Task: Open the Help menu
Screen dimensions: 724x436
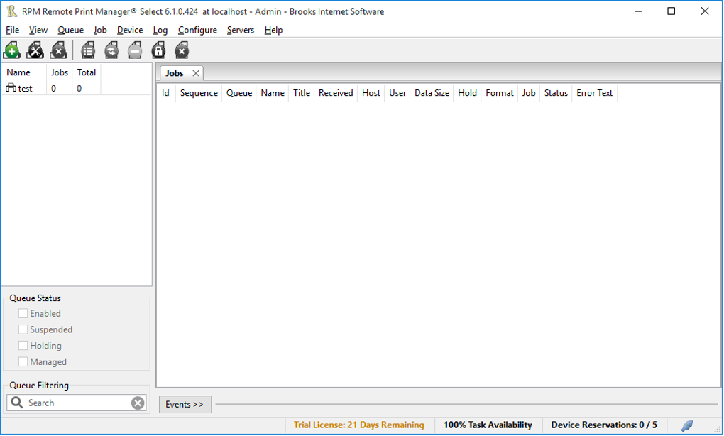Action: 273,30
